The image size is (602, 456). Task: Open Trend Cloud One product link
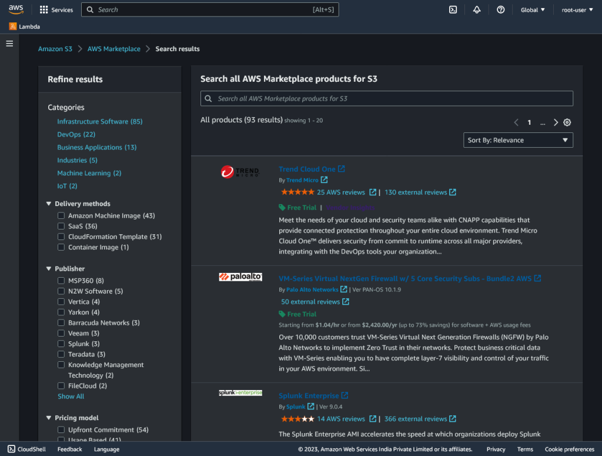[307, 169]
